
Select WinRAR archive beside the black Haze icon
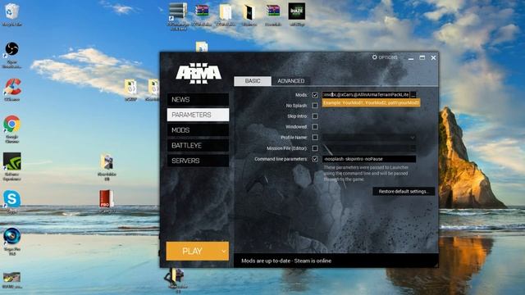(x=272, y=11)
